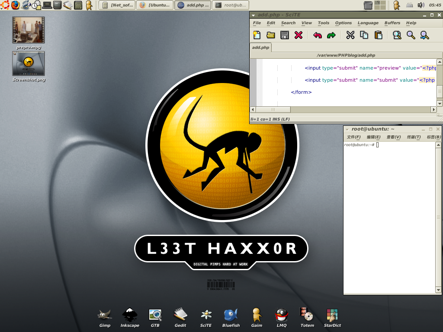443x332 pixels.
Task: Launch Inkscape from the bottom dock
Action: click(x=130, y=318)
